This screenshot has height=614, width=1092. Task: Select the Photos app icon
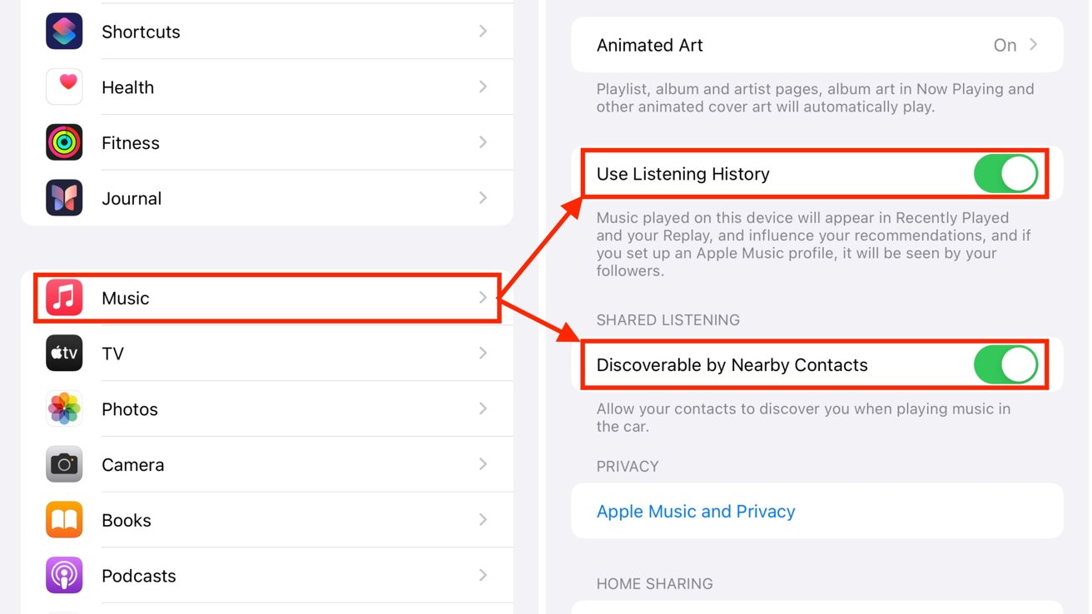pyautogui.click(x=64, y=409)
